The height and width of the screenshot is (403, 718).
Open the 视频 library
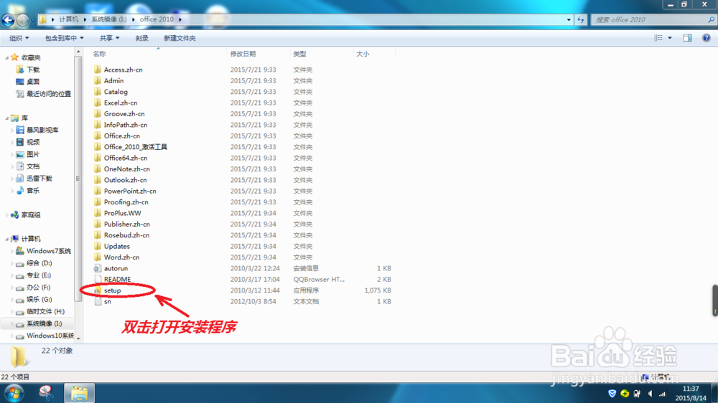tap(33, 142)
